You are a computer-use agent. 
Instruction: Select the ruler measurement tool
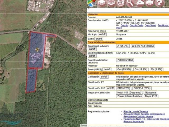pos(140,3)
